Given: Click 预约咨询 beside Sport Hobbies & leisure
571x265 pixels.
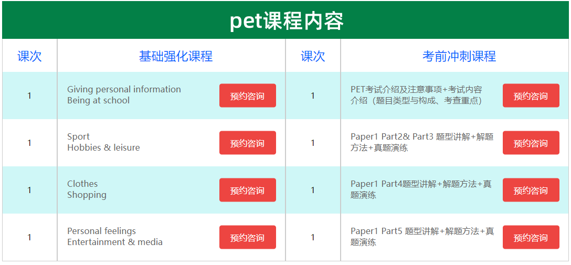Looking at the screenshot, I should pyautogui.click(x=247, y=143).
